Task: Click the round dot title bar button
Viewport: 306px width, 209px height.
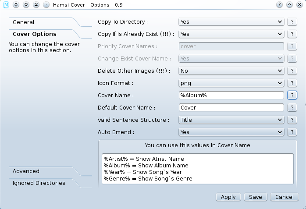Action: (46, 5)
